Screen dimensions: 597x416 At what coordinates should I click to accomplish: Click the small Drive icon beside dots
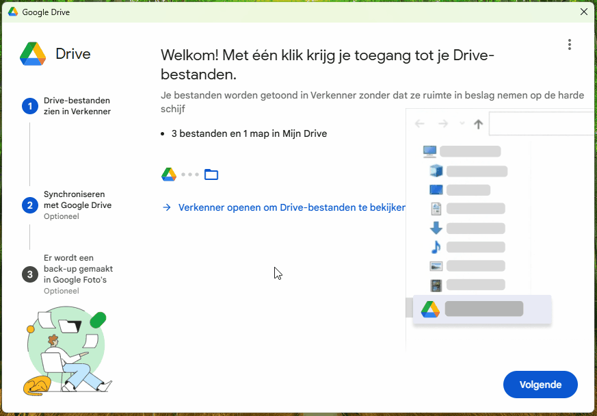[x=169, y=174]
